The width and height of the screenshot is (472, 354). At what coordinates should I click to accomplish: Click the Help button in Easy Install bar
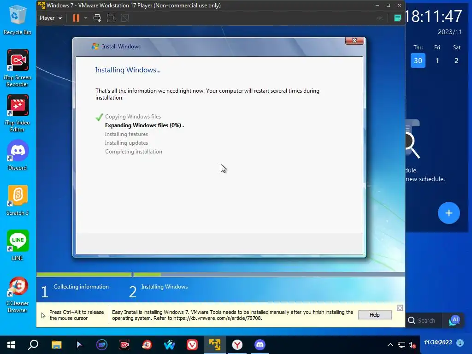tap(375, 314)
